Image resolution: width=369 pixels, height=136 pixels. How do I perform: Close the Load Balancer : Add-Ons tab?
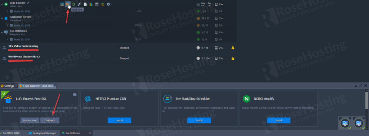[55, 85]
